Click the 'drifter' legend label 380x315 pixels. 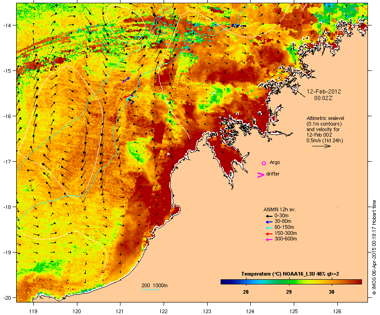tap(272, 174)
